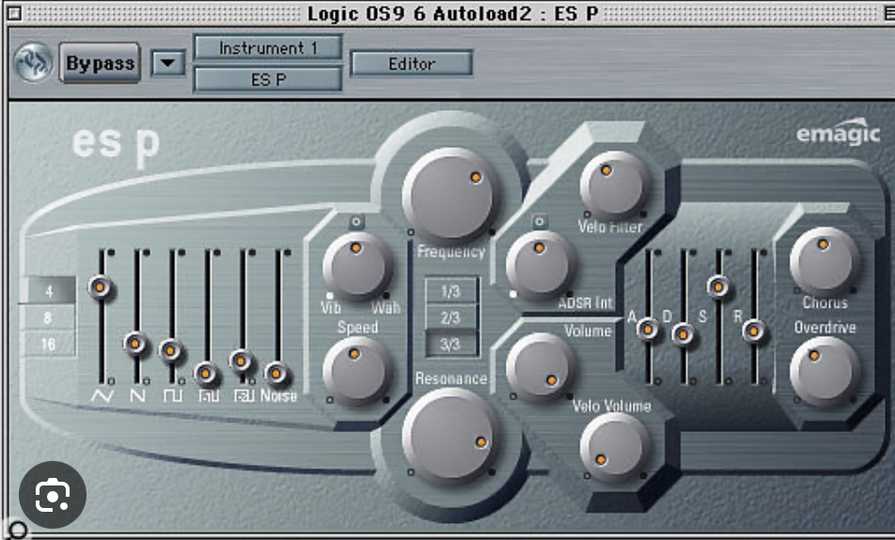The height and width of the screenshot is (540, 895).
Task: Toggle the Bypass button
Action: click(x=100, y=63)
